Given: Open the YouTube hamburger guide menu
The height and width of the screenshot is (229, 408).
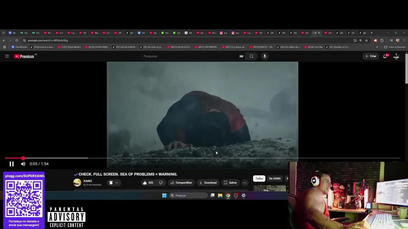Looking at the screenshot, I should [7, 56].
